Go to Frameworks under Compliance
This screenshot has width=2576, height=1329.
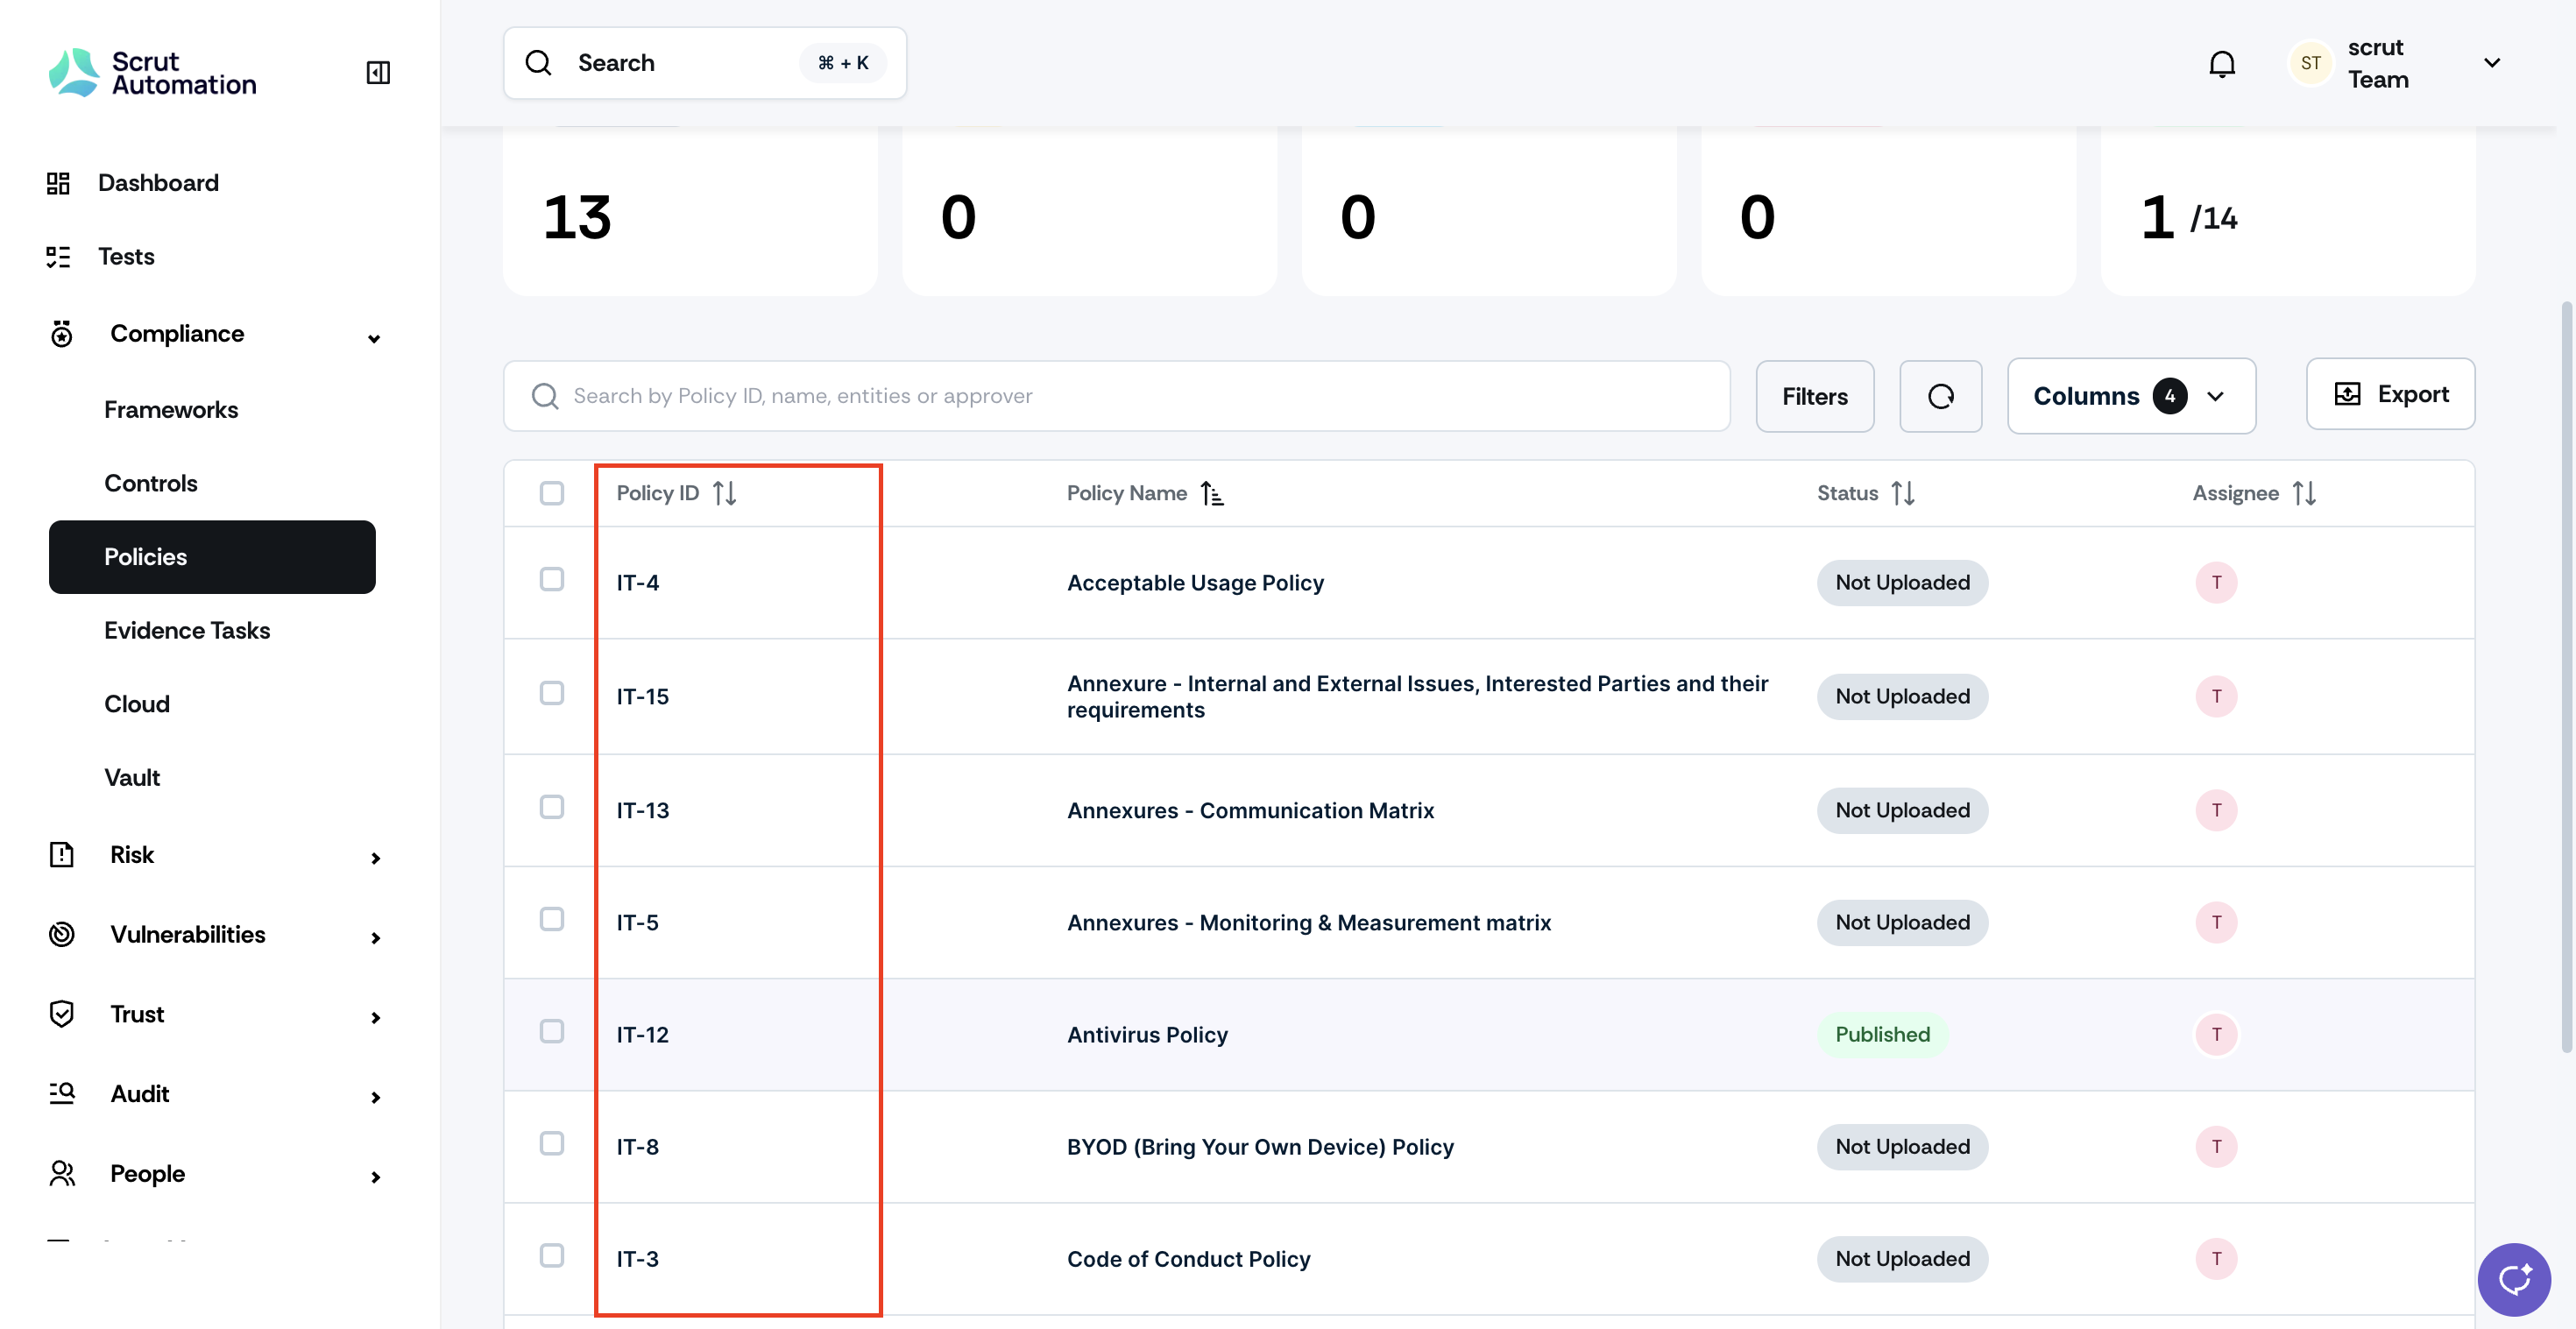click(171, 410)
